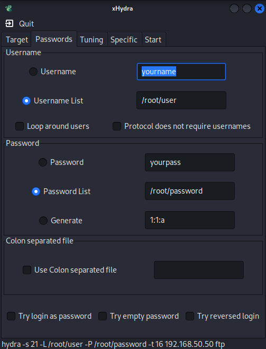The height and width of the screenshot is (349, 266).
Task: Minimize the xHydra window
Action: (x=234, y=8)
